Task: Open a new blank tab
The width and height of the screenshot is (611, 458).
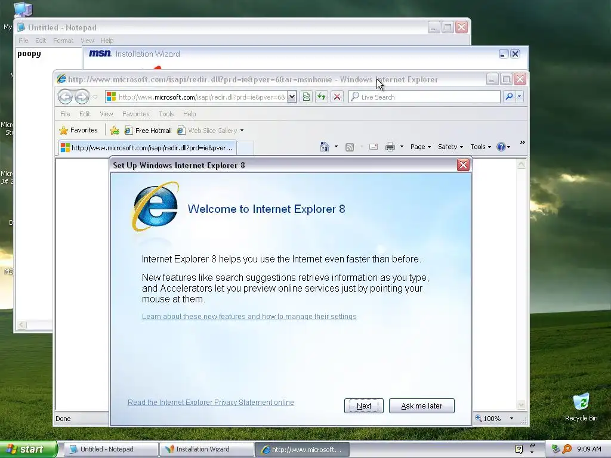Action: (245, 148)
